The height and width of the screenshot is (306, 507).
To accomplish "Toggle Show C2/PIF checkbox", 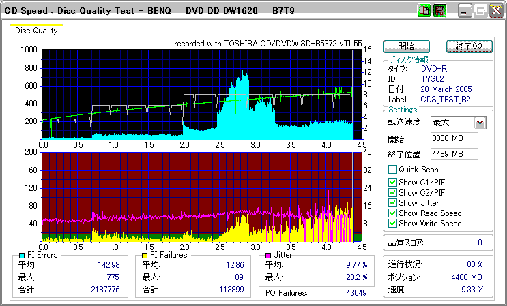I will coord(392,192).
